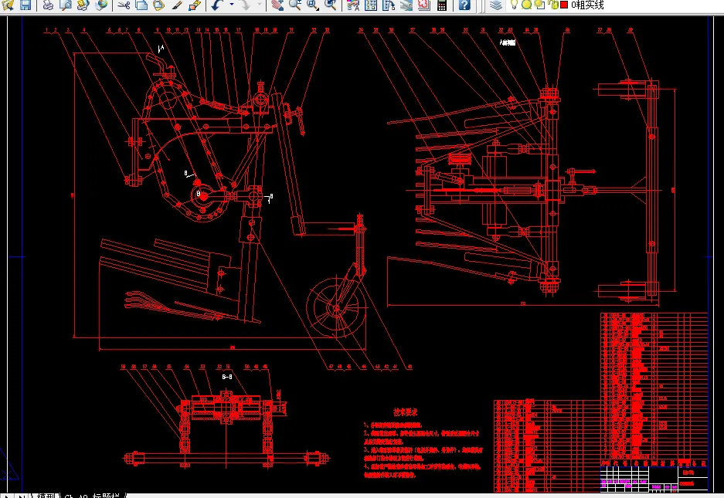The height and width of the screenshot is (498, 724).
Task: Copy objects with the Copy icon
Action: point(141,5)
